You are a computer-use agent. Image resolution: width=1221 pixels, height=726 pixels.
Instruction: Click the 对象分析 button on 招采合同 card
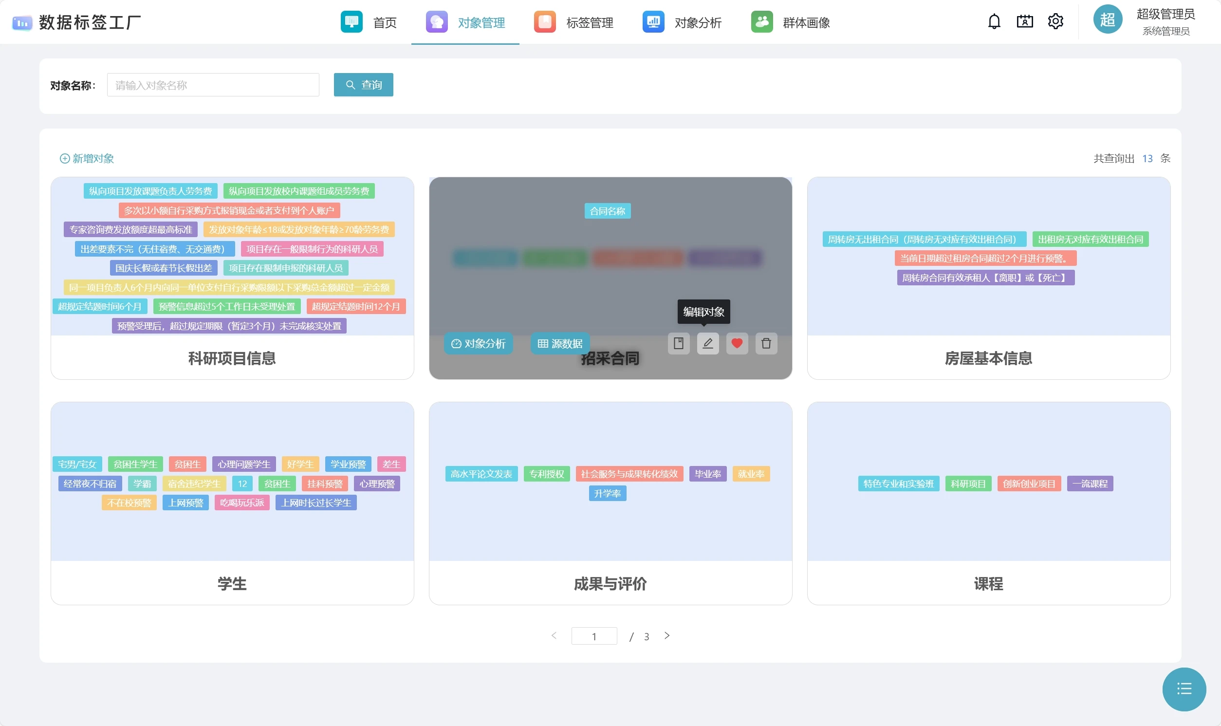click(x=478, y=343)
